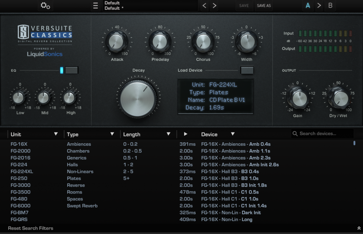363x234 pixels.
Task: Select Plates in Type list
Action: point(73,179)
